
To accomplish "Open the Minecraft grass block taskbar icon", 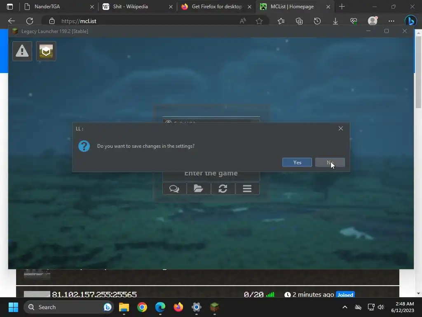I will point(214,307).
